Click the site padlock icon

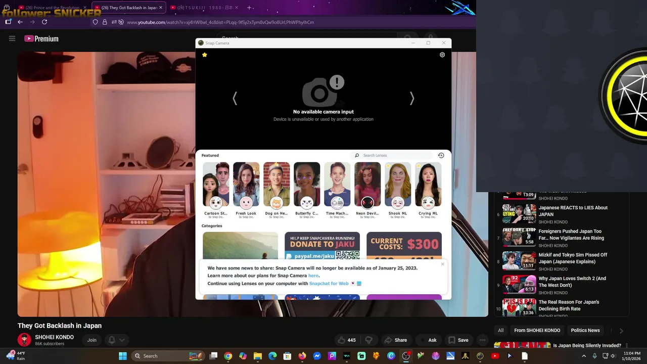pos(105,22)
